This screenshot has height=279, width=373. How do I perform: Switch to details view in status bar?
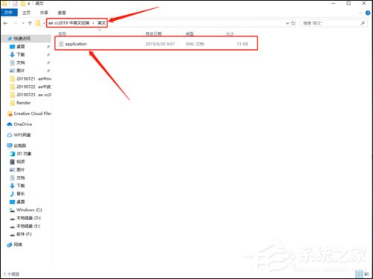click(x=359, y=274)
